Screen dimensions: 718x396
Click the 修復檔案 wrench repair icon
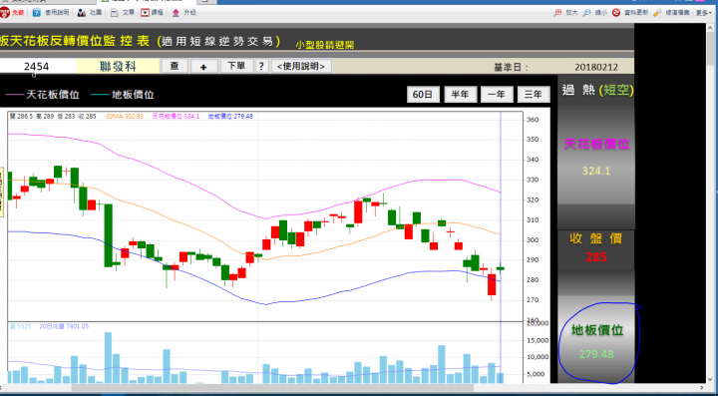[657, 13]
